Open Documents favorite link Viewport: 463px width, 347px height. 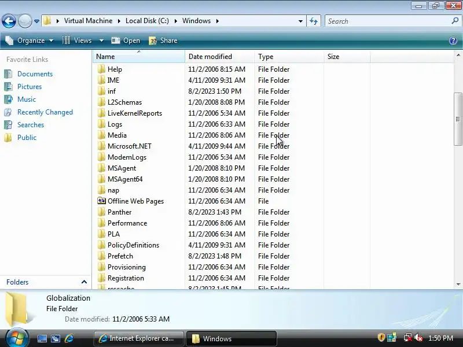click(35, 74)
